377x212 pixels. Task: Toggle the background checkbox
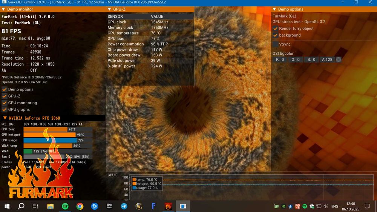(275, 35)
